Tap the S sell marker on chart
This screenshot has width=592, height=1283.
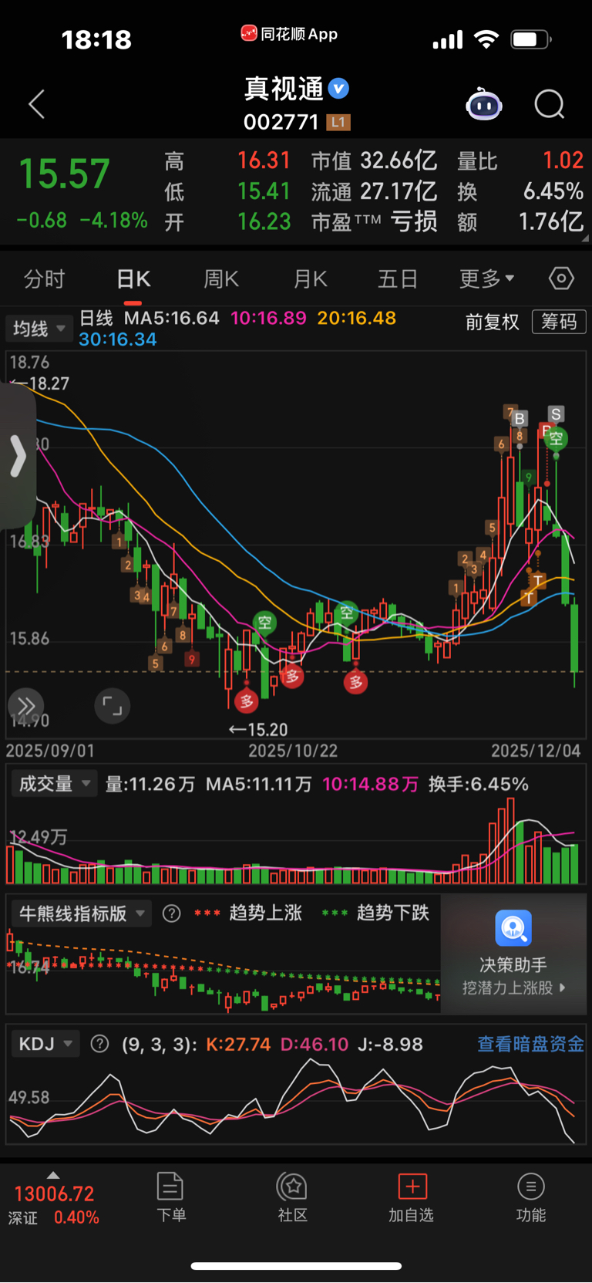click(x=556, y=414)
